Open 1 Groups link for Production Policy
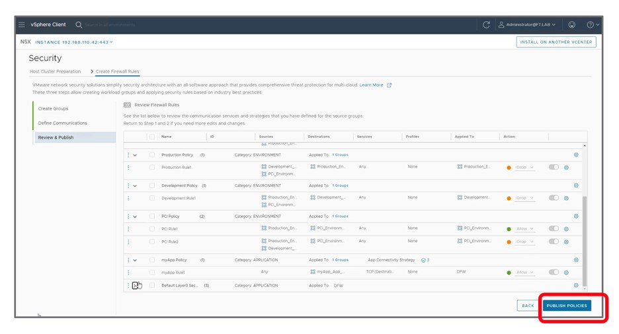The image size is (619, 334). tap(340, 155)
